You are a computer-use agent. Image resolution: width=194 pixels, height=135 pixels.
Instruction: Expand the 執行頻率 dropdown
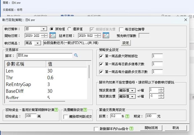coord(44,29)
